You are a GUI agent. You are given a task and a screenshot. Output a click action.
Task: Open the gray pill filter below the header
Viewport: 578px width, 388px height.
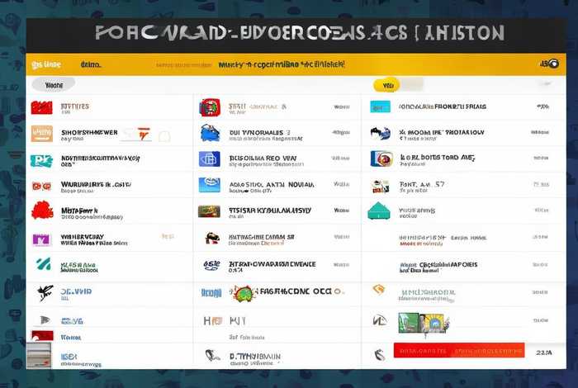pyautogui.click(x=54, y=84)
